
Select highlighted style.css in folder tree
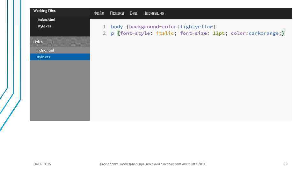[60, 57]
